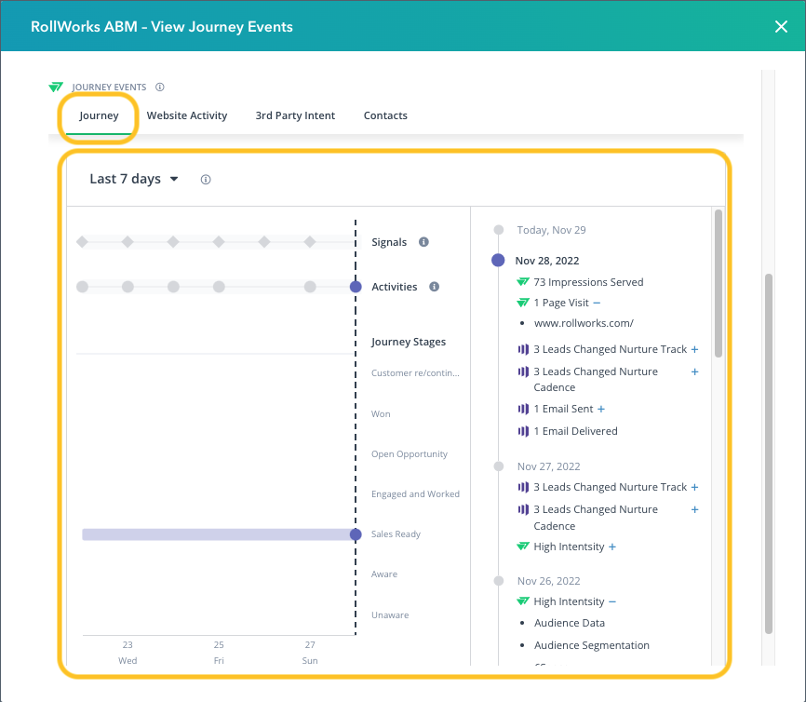Screen dimensions: 806x702
Task: Click RollWorks icon beside 1 Page Visit
Action: (x=523, y=303)
